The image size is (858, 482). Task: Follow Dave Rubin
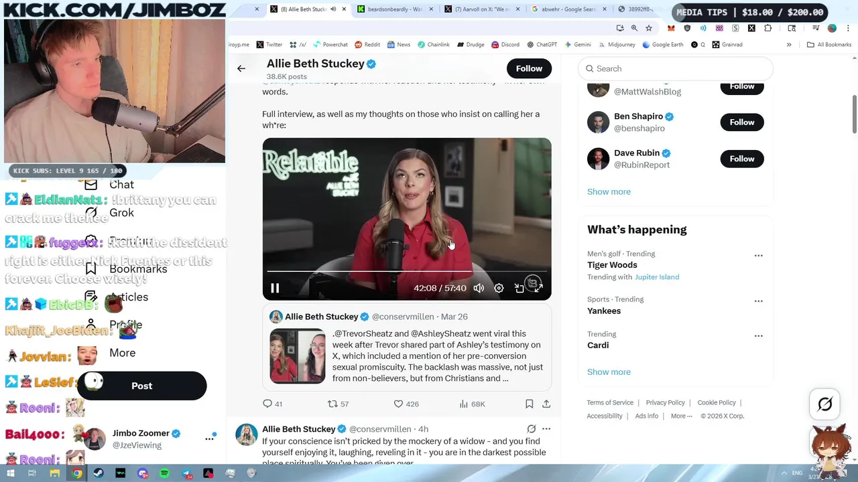point(742,159)
